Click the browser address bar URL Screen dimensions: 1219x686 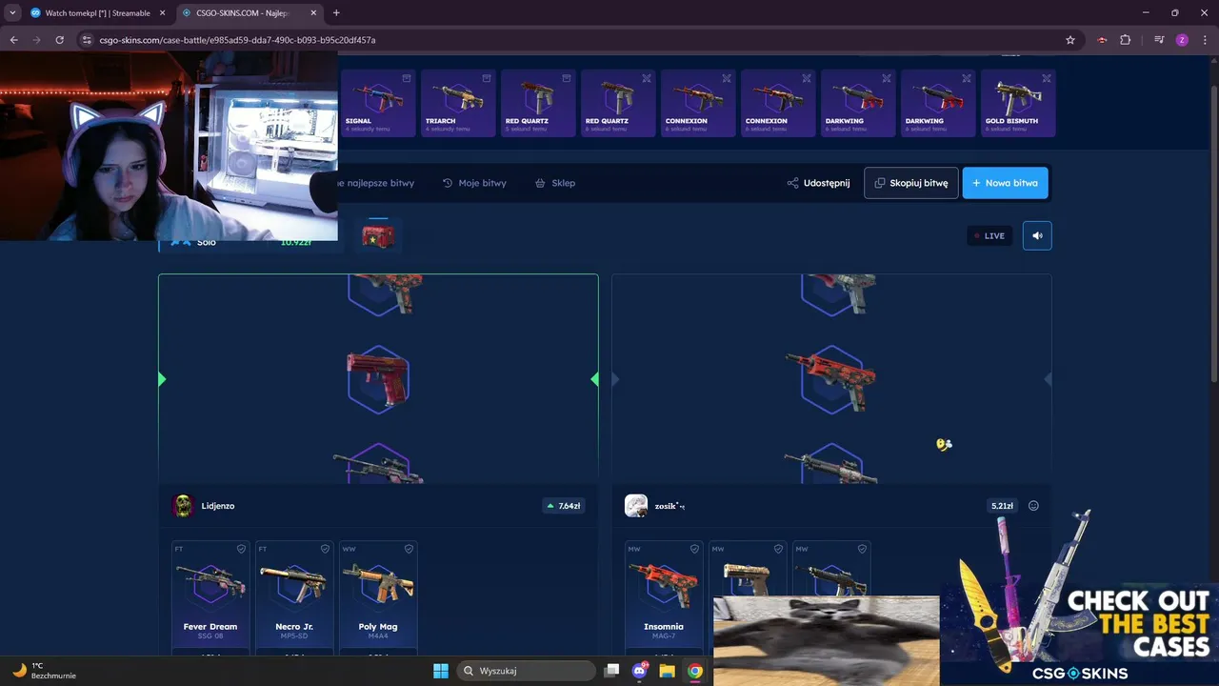click(238, 40)
